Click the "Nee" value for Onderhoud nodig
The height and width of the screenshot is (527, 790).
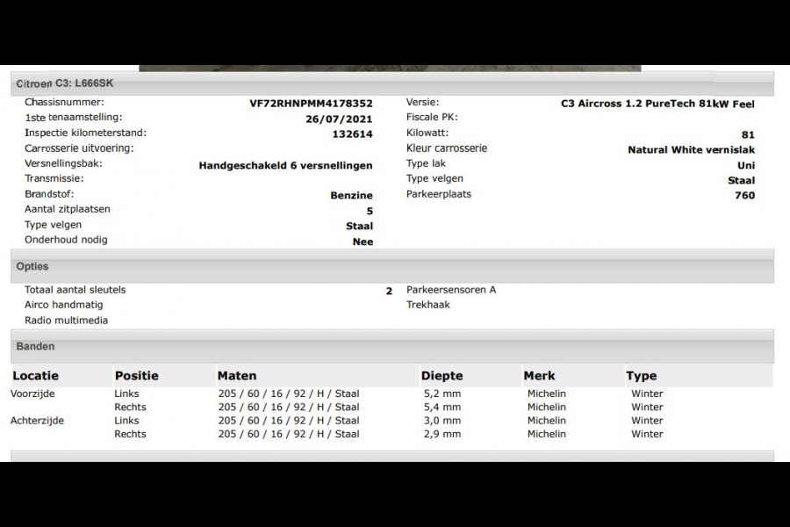click(363, 242)
